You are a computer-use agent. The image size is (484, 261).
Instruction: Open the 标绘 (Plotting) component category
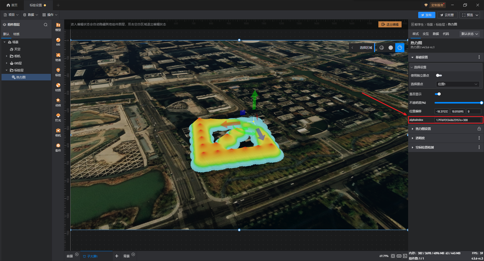tap(58, 72)
